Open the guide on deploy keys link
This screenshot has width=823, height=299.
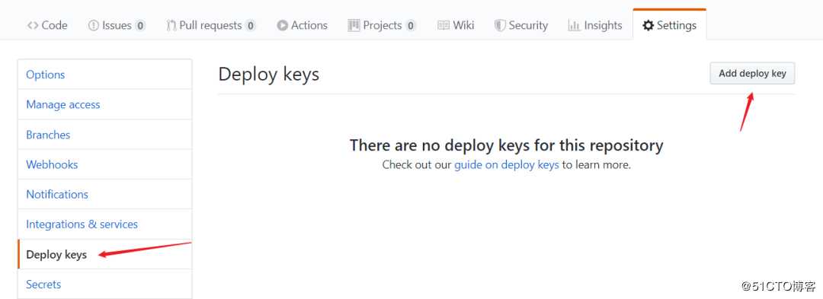[x=507, y=164]
